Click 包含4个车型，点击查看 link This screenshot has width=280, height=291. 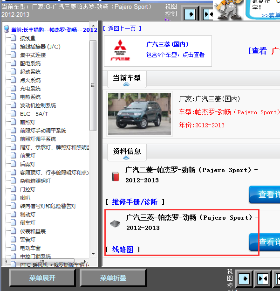(x=176, y=55)
